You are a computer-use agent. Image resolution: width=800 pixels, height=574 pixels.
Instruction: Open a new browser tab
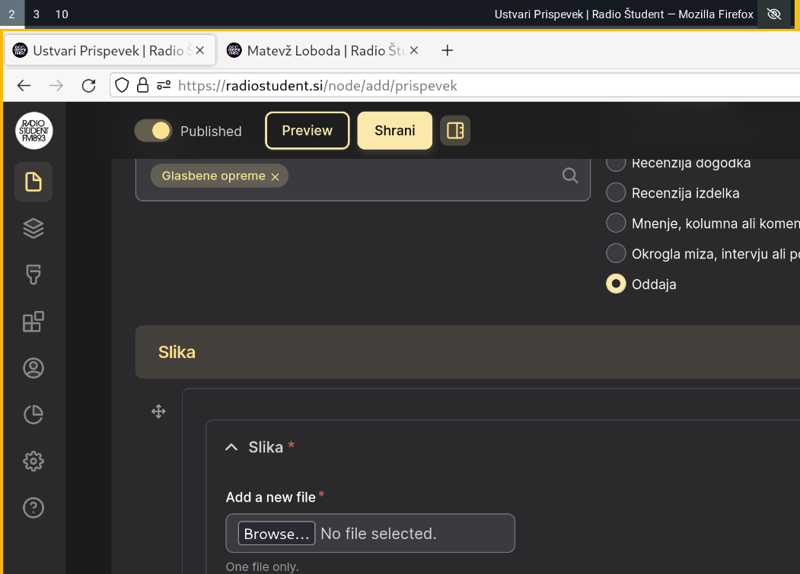tap(448, 51)
